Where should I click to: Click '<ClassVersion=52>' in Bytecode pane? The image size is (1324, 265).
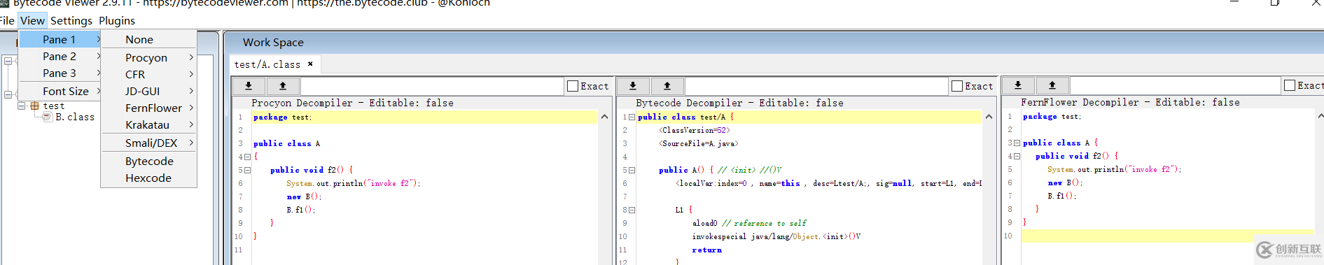pyautogui.click(x=694, y=130)
